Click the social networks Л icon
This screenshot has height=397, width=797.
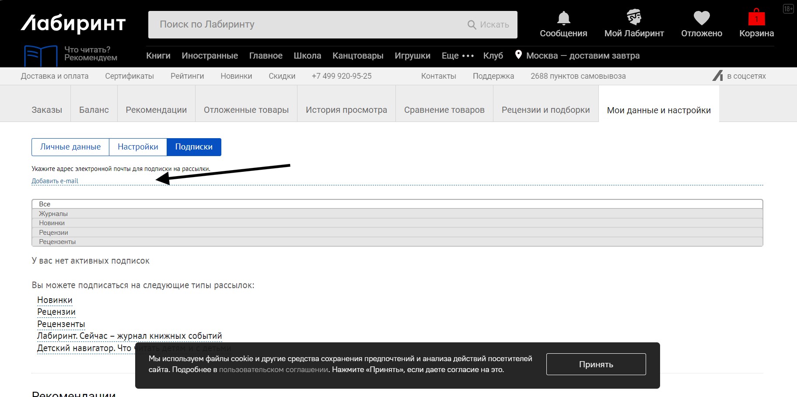717,76
